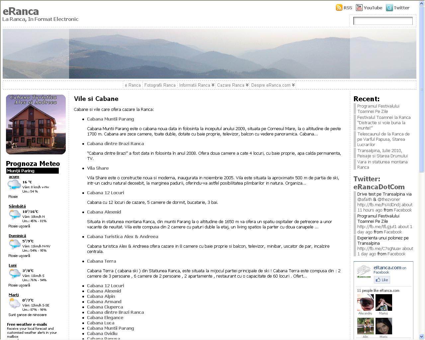Open eRanca.com on Facebook page link
The height and width of the screenshot is (340, 425).
point(387,267)
